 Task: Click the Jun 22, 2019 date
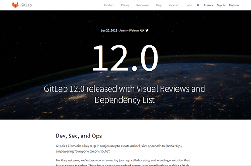click(109, 30)
